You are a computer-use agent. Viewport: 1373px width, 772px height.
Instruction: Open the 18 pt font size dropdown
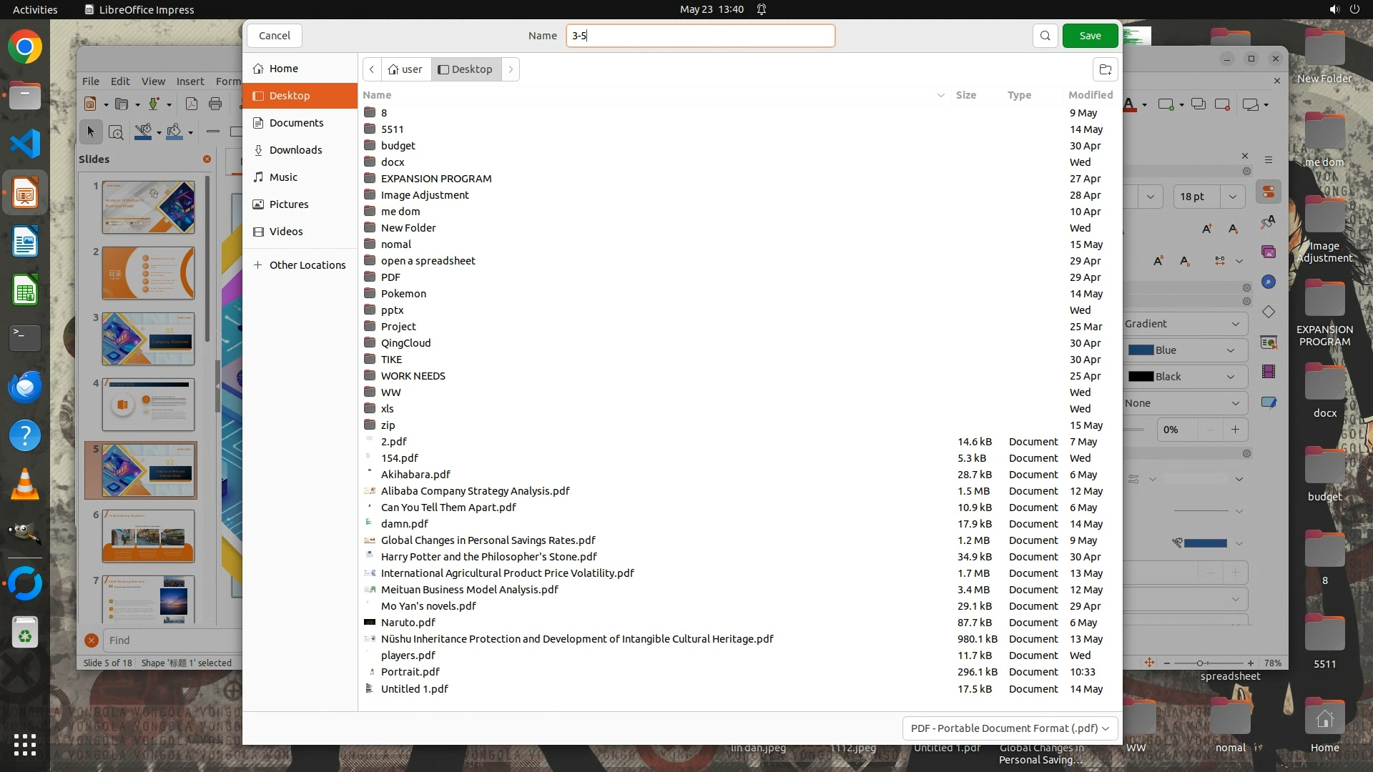coord(1232,197)
